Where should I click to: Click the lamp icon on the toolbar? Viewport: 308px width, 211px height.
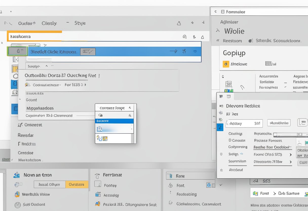point(179,23)
